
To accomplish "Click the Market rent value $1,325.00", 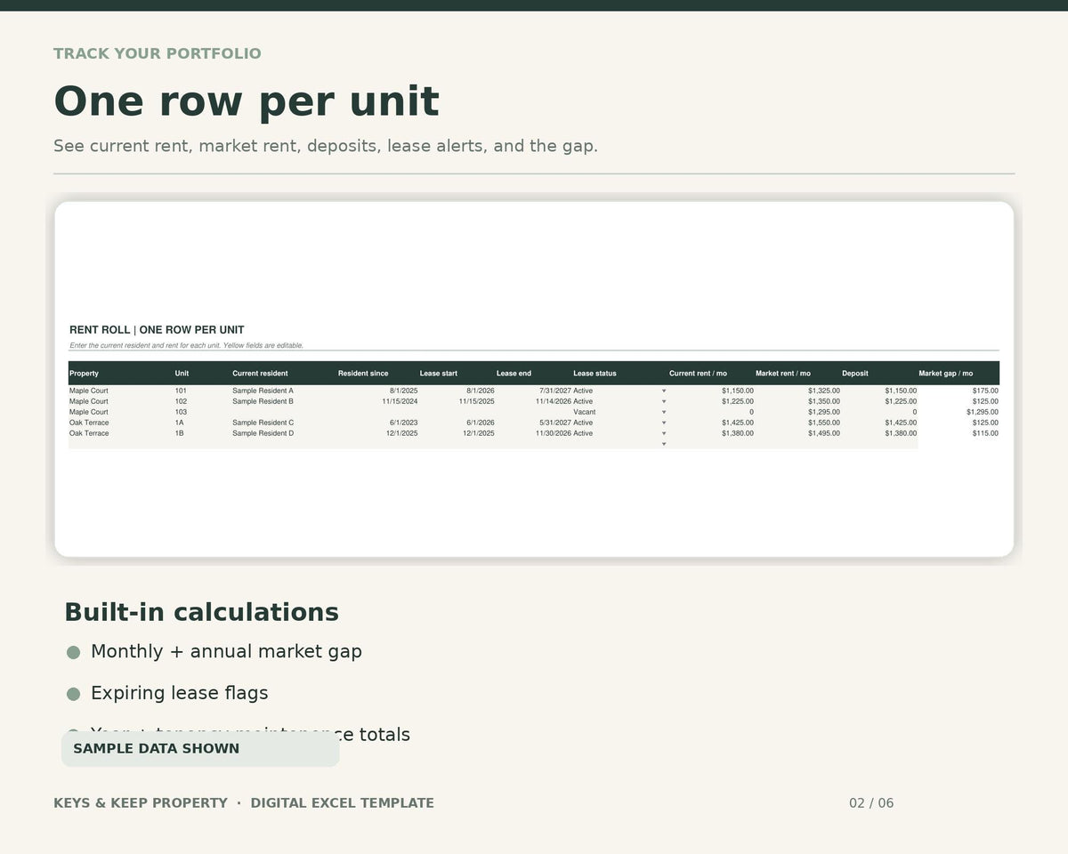I will click(x=824, y=391).
